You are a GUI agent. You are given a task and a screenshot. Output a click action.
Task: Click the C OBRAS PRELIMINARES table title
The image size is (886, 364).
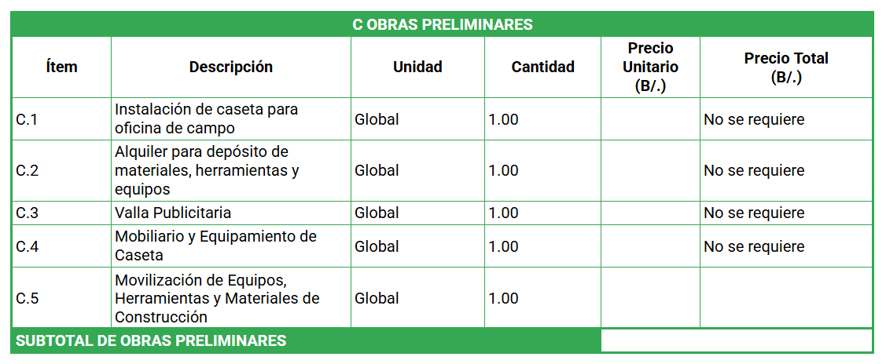[x=442, y=24]
